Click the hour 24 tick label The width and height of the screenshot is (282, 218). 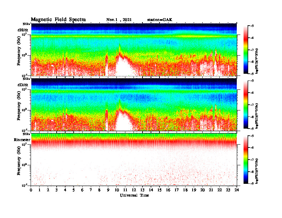[x=237, y=190]
